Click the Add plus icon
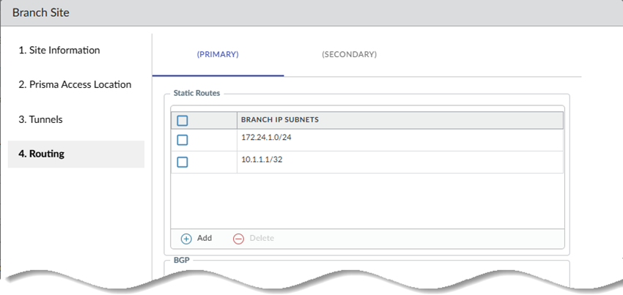Image resolution: width=623 pixels, height=295 pixels. (x=186, y=239)
